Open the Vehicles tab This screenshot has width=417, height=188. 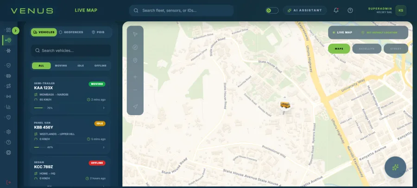tap(44, 32)
